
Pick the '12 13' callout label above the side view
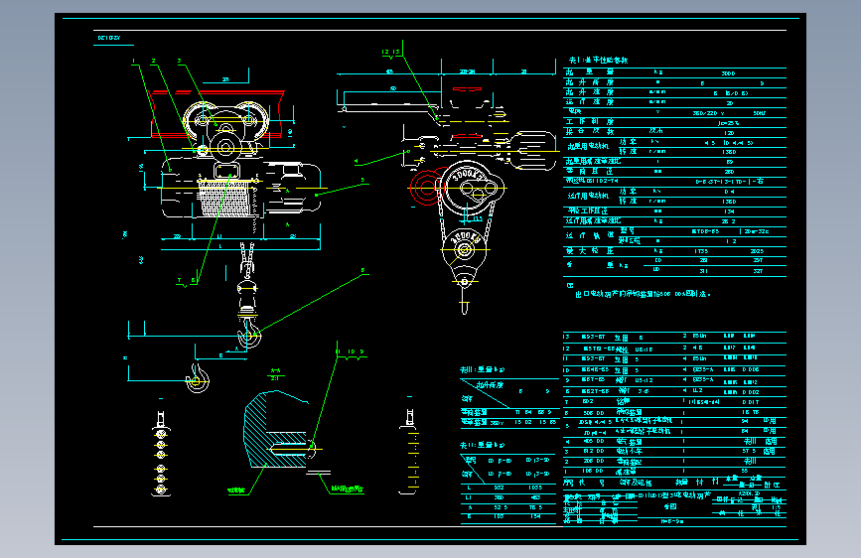pyautogui.click(x=391, y=53)
